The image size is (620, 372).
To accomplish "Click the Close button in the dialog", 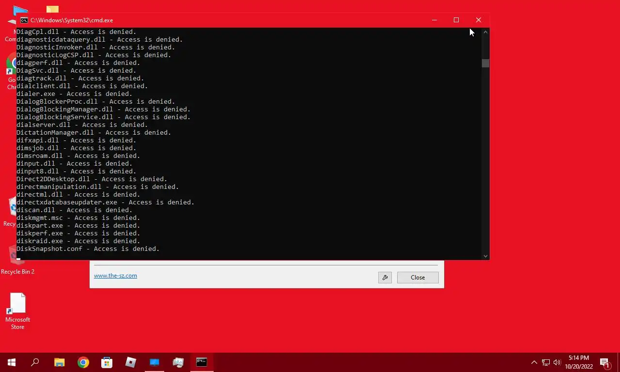I will pyautogui.click(x=418, y=278).
